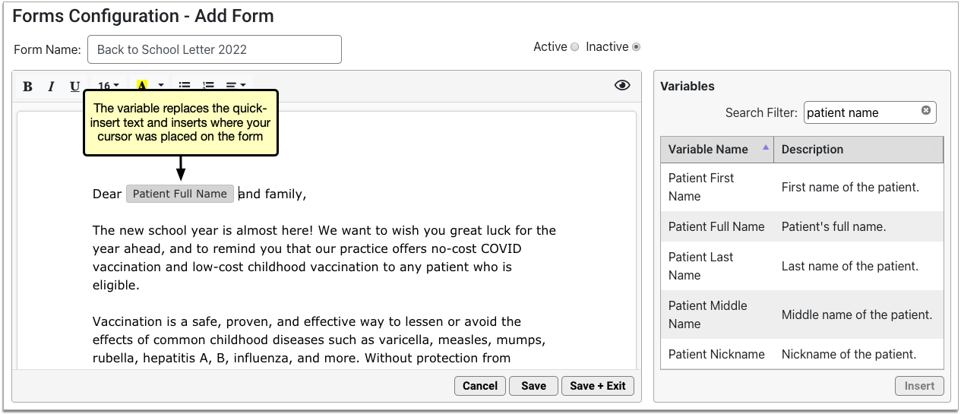Select the Inactive radio button
Screen dimensions: 961x414
click(637, 47)
